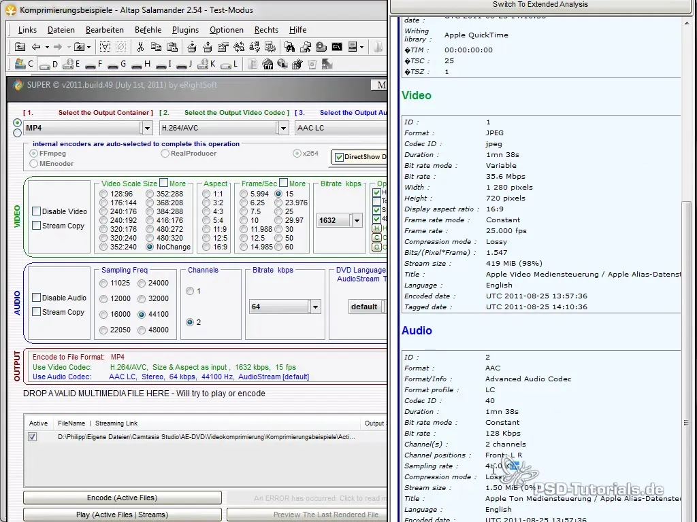
Task: Select 25 frames per second
Action: [278, 211]
